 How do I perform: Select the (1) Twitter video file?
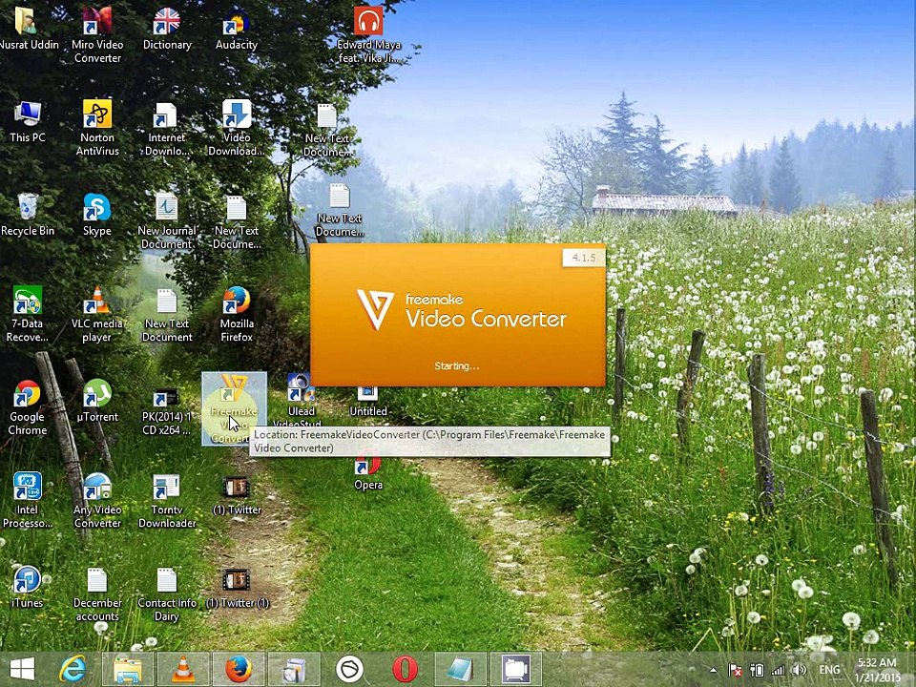[237, 496]
